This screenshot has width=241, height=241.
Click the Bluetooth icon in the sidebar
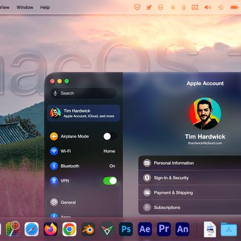coord(54,166)
